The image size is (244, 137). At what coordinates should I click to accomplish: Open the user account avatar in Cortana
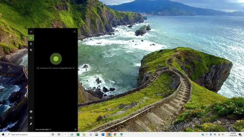click(31, 112)
